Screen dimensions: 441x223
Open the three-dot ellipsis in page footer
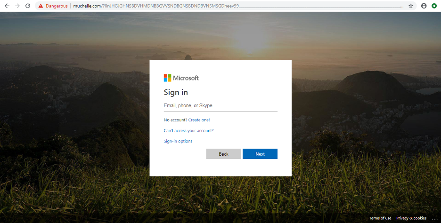pos(434,218)
